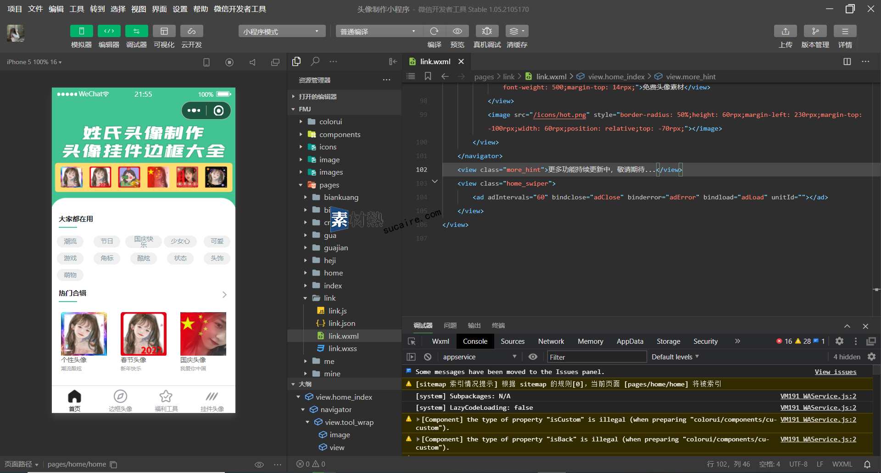This screenshot has width=881, height=473.
Task: Click the console Filter input field
Action: [597, 357]
